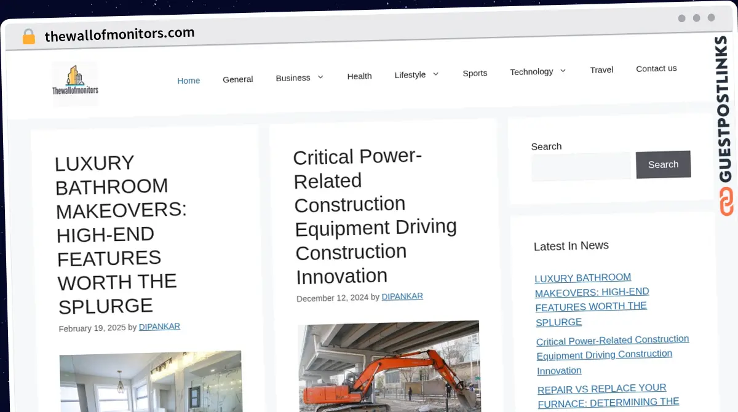Screen dimensions: 738x412
Task: Click the orange excavator article thumbnail
Action: click(x=389, y=366)
